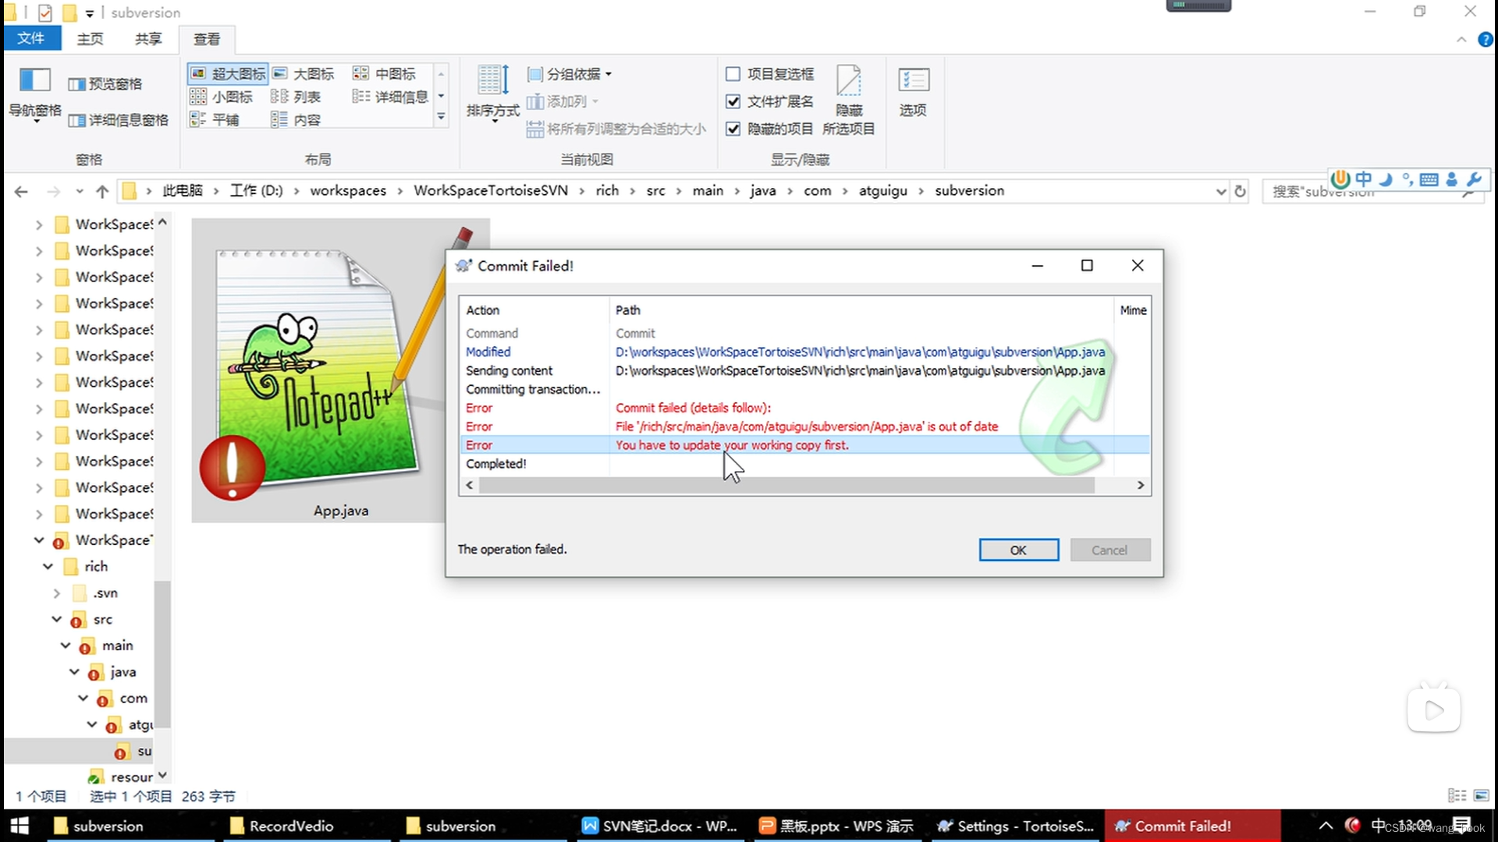Toggle 隐藏的项目 checkbox in ribbon

pyautogui.click(x=733, y=129)
